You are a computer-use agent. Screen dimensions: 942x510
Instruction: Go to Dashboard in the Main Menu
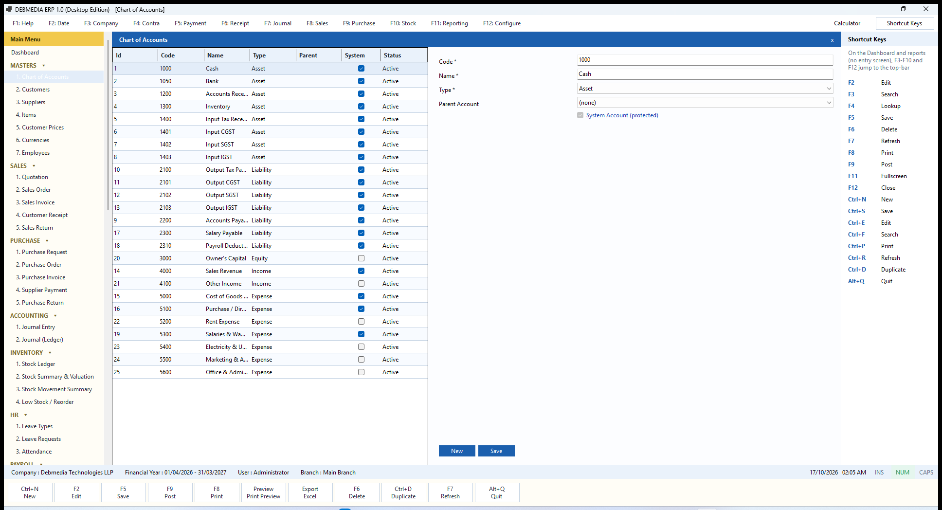[x=25, y=53]
